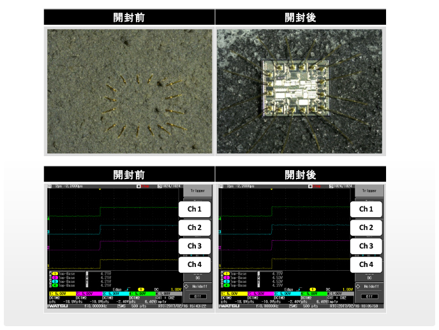
Task: Click Ch 3 label on left oscilloscope
Action: (195, 246)
